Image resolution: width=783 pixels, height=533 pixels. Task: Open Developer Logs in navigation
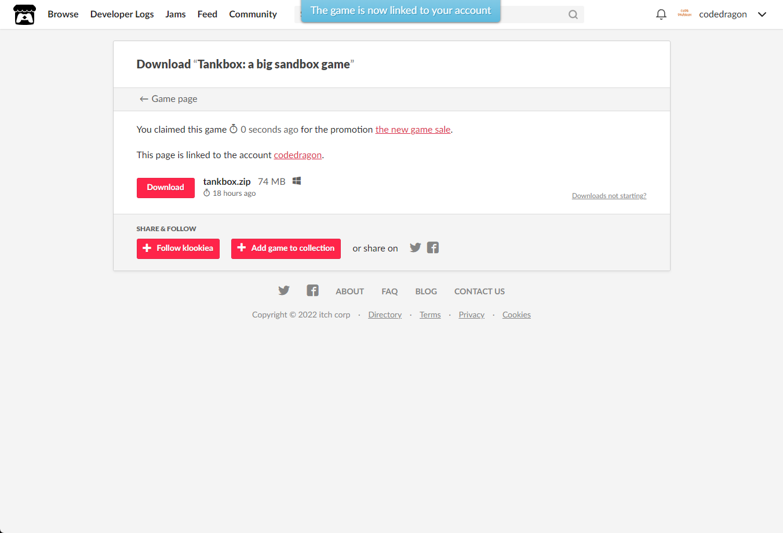pyautogui.click(x=122, y=14)
